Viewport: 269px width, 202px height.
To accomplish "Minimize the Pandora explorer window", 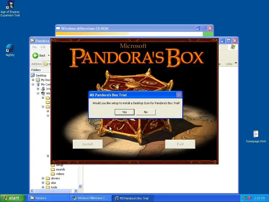I will click(222, 41).
